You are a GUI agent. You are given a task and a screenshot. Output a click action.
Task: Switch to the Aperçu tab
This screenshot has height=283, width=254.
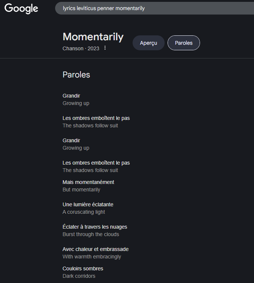pos(148,43)
